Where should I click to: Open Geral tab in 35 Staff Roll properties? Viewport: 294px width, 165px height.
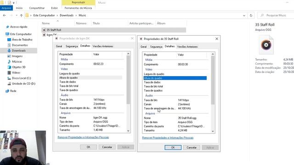coord(143,47)
